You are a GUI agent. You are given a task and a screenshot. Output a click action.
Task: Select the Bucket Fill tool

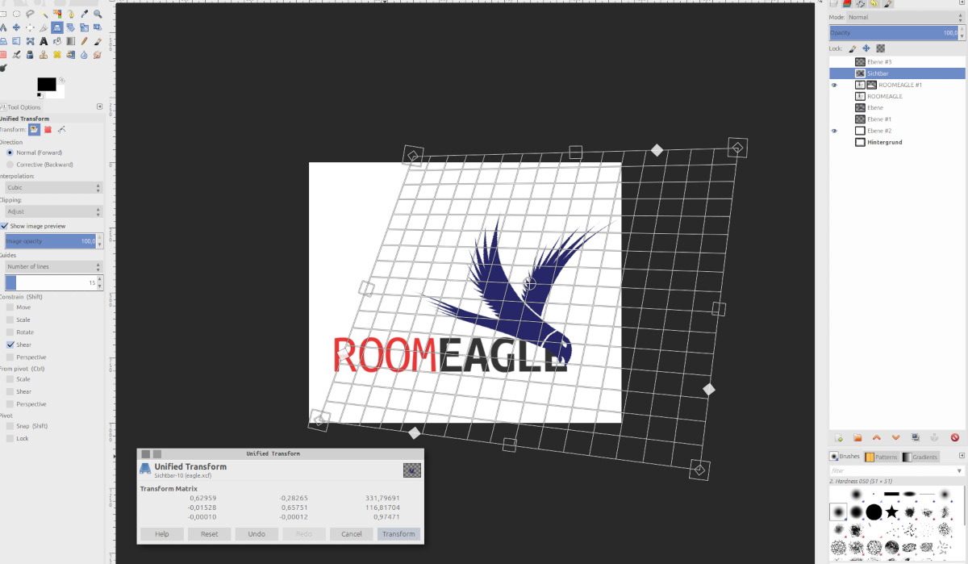(56, 40)
